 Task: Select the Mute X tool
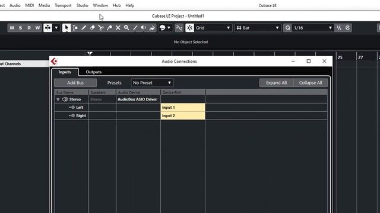point(118,28)
